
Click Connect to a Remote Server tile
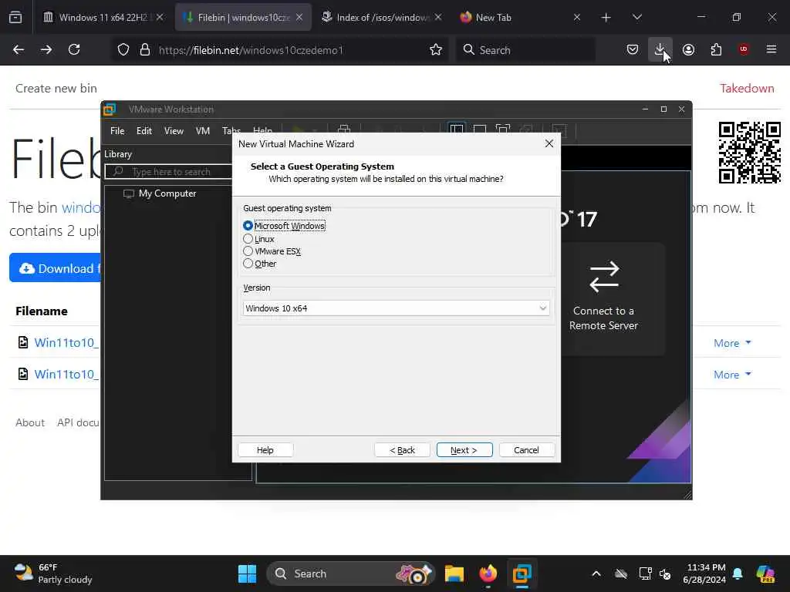[603, 298]
